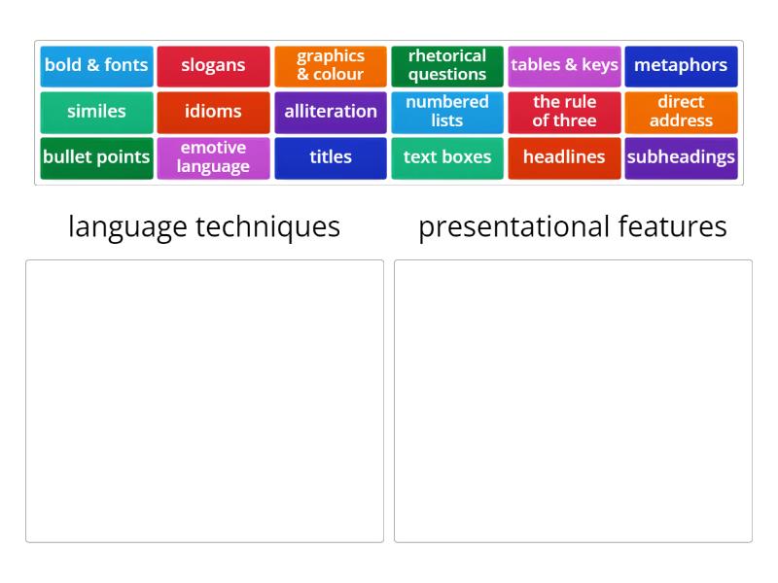Click the "bullet points" tile
Screen dimensions: 778x583
(x=96, y=157)
